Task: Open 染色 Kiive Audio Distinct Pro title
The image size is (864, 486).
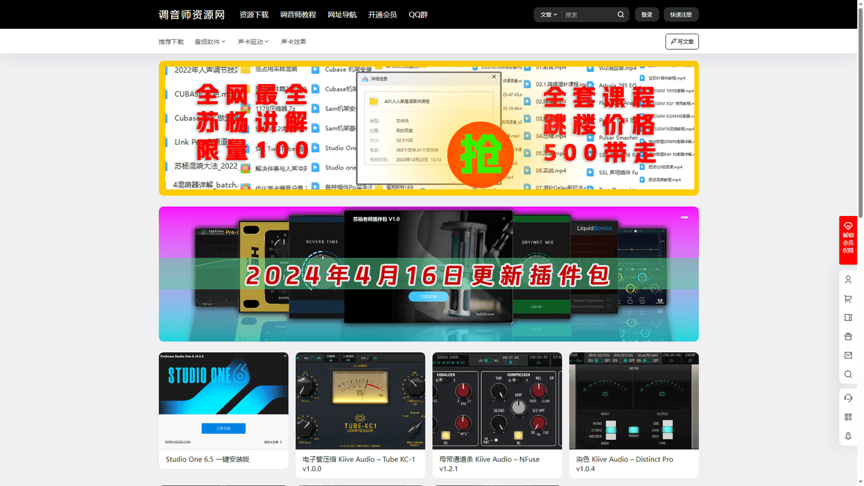Action: pos(625,464)
